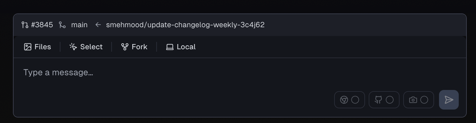Click the Fork icon
The image size is (476, 123).
[125, 47]
